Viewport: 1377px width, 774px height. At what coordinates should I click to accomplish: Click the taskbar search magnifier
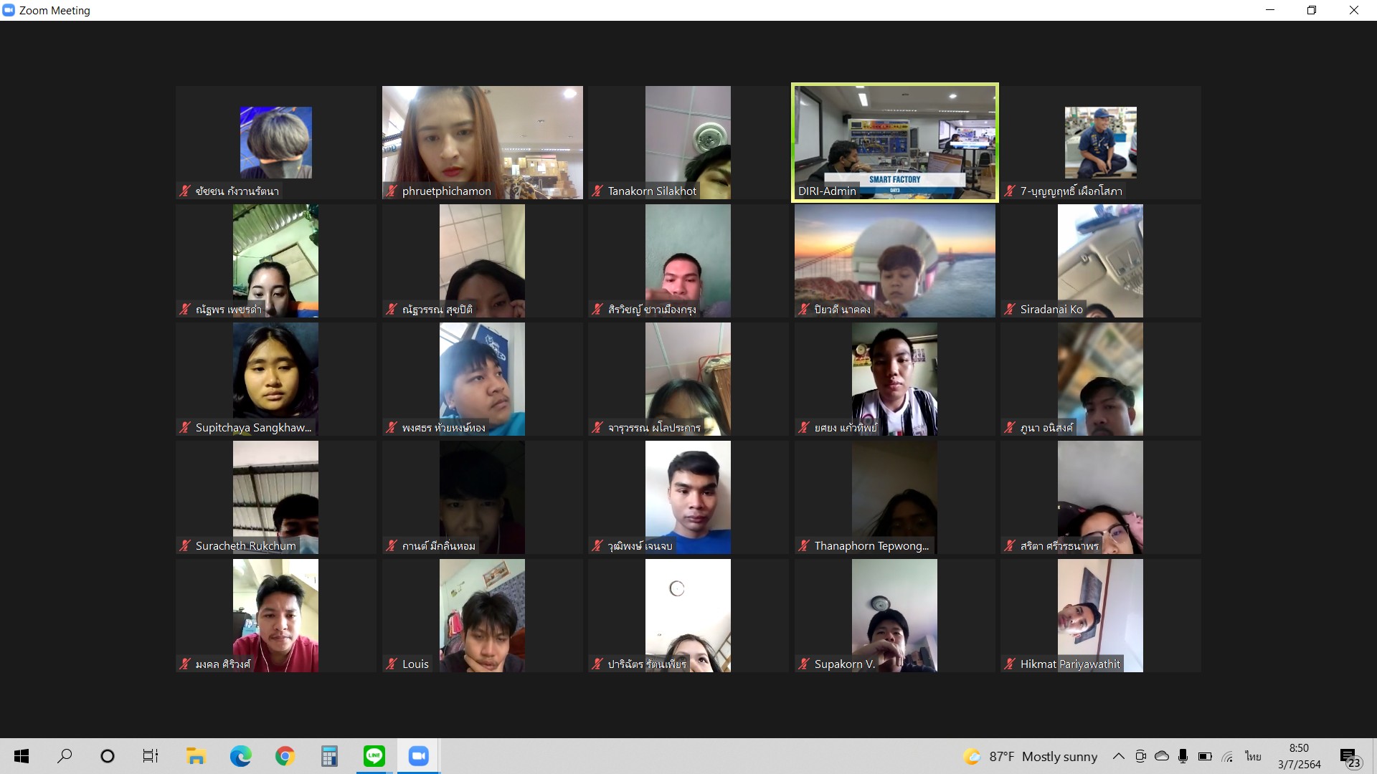(x=65, y=756)
